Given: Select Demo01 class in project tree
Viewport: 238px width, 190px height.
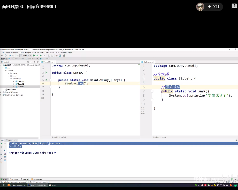Looking at the screenshot, I should click(x=21, y=81).
